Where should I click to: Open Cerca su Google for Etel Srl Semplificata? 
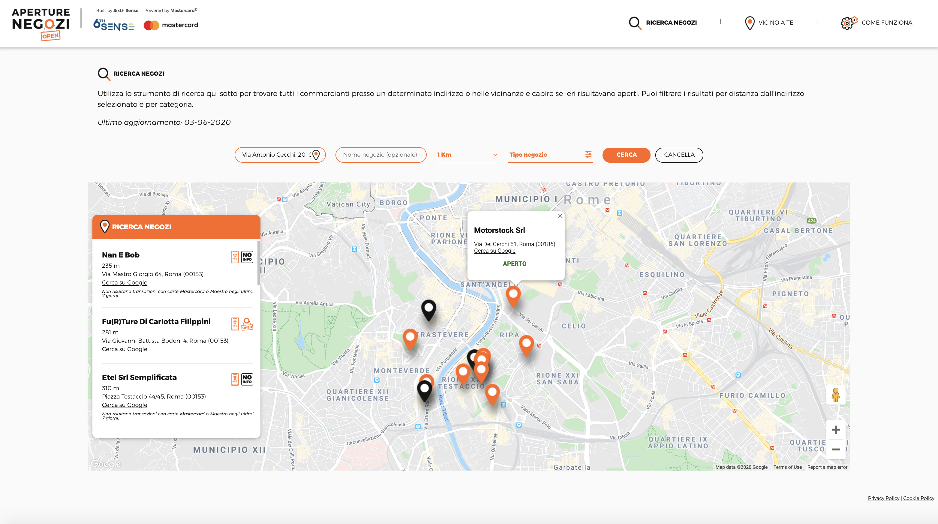pos(125,405)
